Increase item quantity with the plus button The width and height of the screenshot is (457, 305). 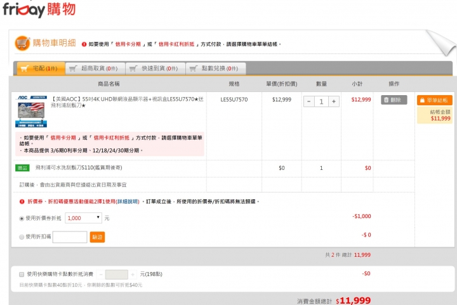pyautogui.click(x=334, y=101)
